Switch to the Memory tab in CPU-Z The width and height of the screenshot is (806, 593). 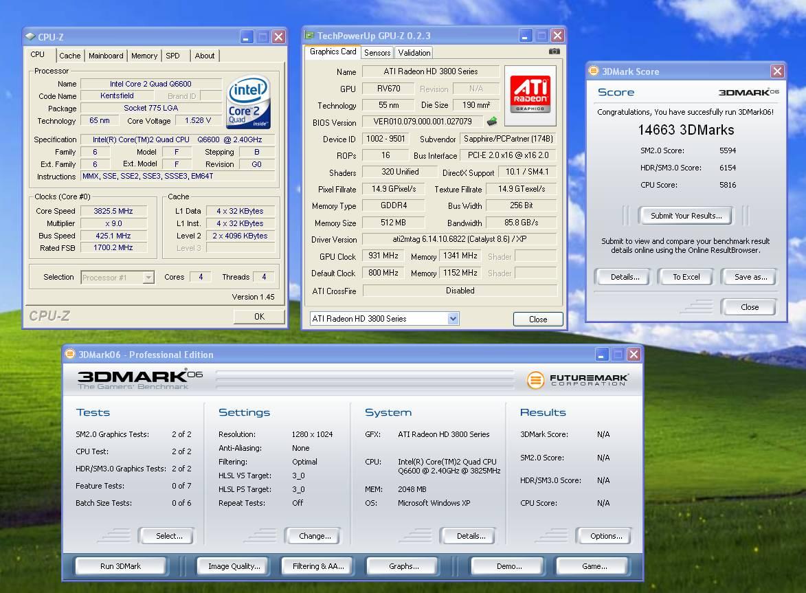[144, 56]
